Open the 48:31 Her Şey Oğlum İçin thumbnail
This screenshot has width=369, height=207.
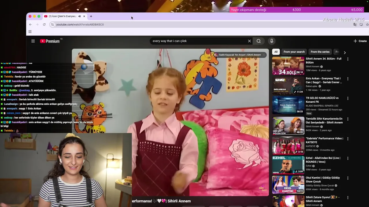(x=288, y=126)
